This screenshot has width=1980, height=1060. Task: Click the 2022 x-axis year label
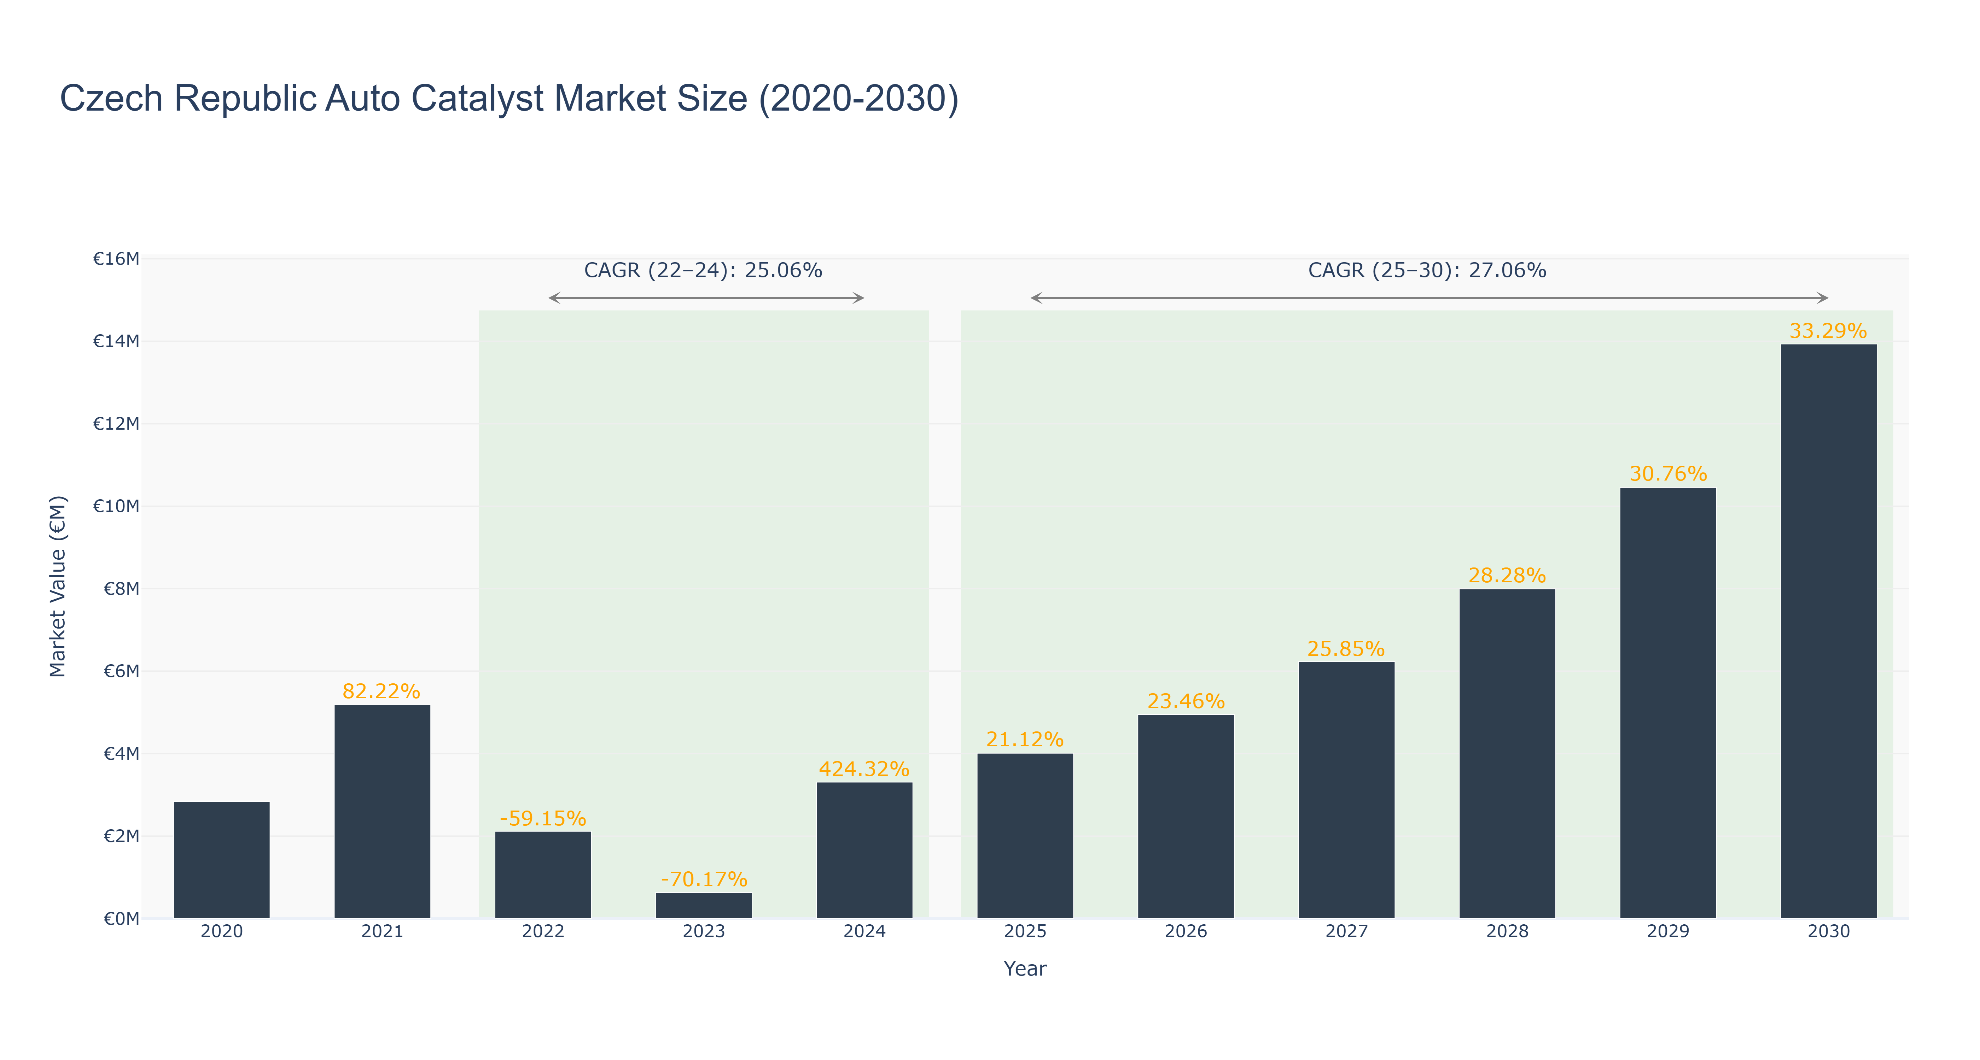pyautogui.click(x=543, y=932)
